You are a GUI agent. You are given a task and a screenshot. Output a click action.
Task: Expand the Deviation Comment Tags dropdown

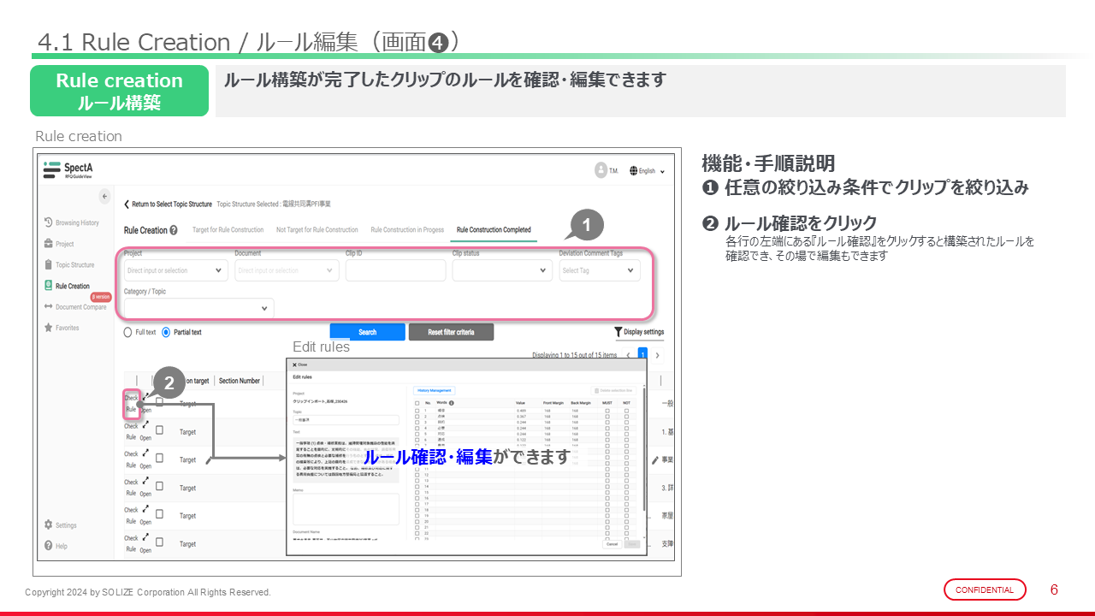pyautogui.click(x=599, y=270)
